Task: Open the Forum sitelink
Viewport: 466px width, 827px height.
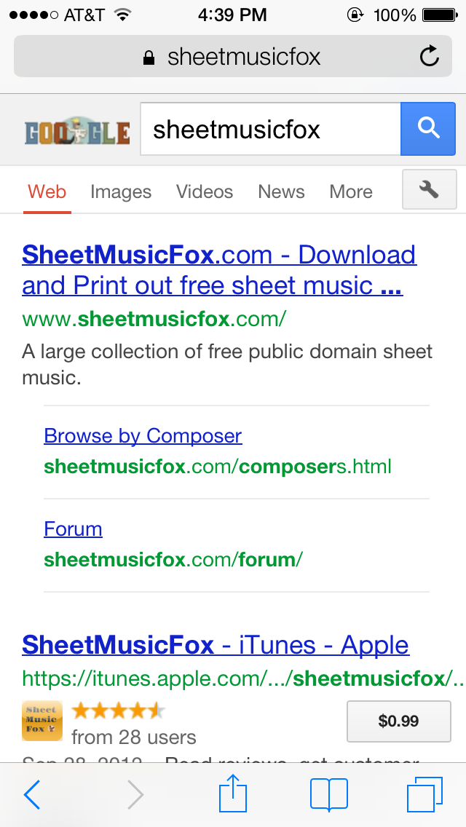Action: (73, 529)
